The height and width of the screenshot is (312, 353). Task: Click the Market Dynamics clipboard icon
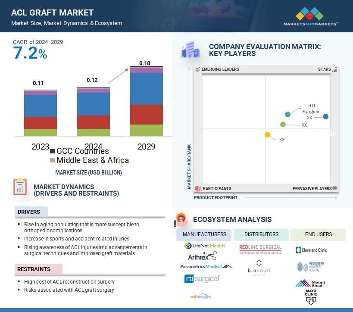[x=20, y=186]
